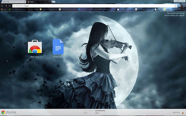Open the bookmark with the blue 'm' icon
The image size is (186, 116).
click(87, 10)
